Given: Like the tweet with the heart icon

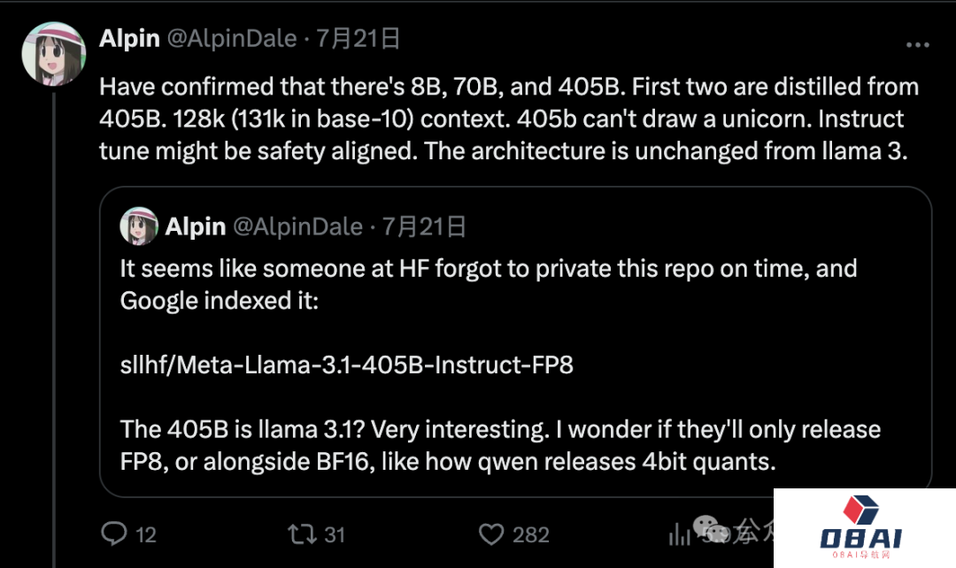Looking at the screenshot, I should pyautogui.click(x=491, y=533).
